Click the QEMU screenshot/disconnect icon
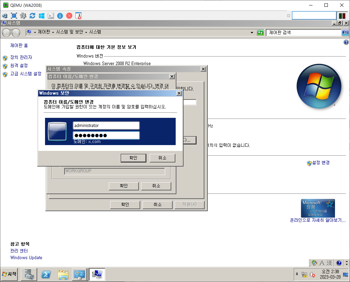Viewport: 350px width, 282px height. click(78, 16)
